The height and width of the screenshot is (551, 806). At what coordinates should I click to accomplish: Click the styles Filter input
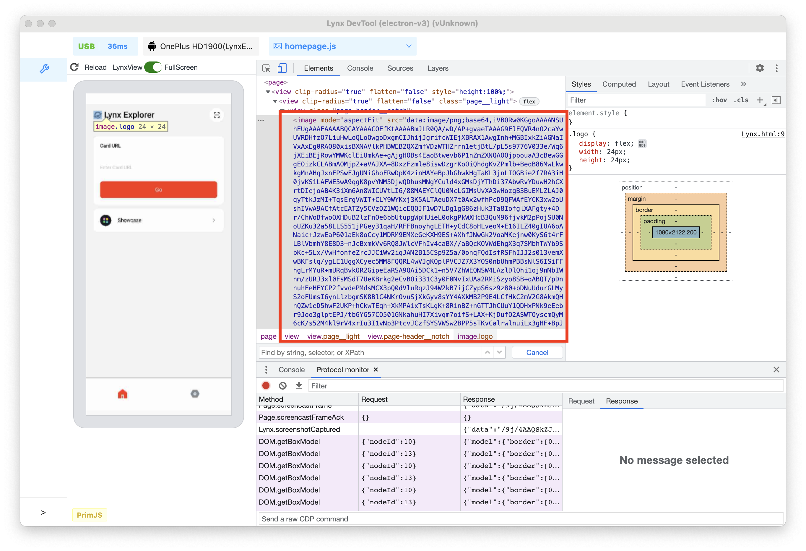point(636,100)
